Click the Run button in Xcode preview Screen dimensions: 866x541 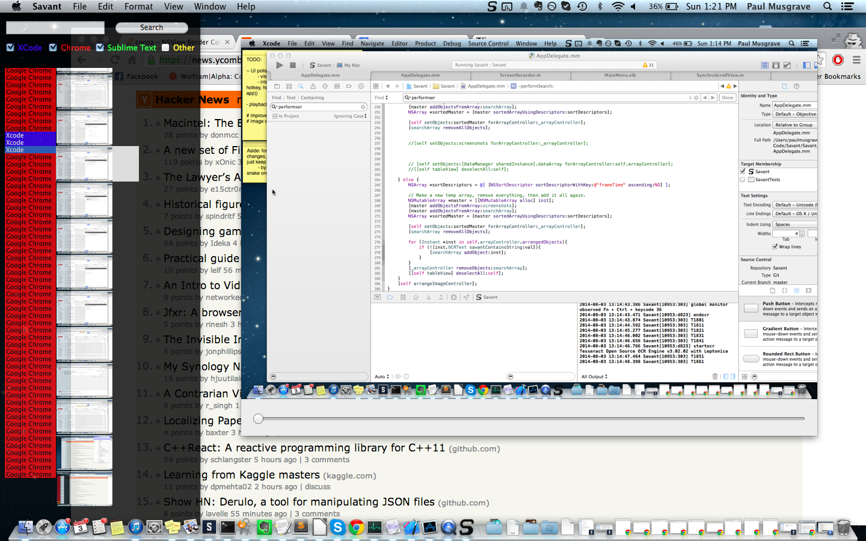tap(279, 65)
